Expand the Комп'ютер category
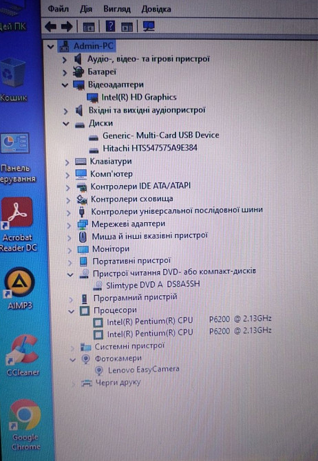The image size is (318, 461). (x=67, y=175)
